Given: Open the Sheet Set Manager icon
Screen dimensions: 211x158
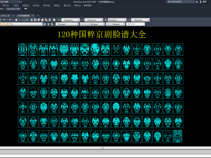Looking at the screenshot, I should pyautogui.click(x=42, y=20).
